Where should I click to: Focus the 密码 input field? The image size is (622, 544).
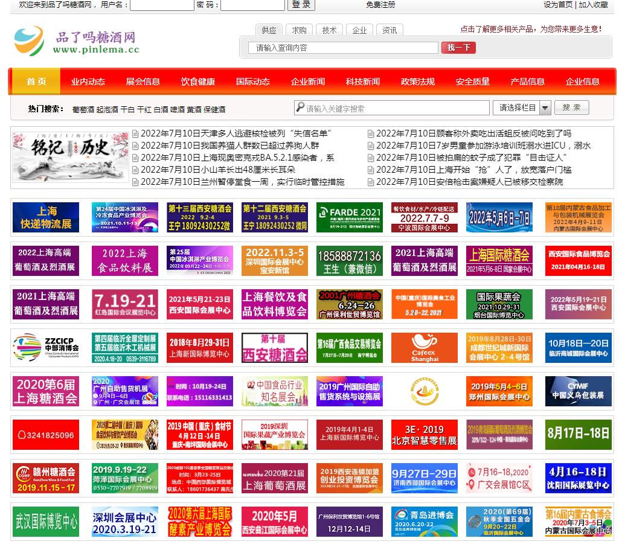point(252,5)
